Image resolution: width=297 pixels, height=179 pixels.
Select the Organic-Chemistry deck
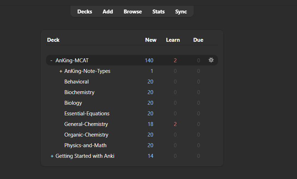click(x=86, y=135)
